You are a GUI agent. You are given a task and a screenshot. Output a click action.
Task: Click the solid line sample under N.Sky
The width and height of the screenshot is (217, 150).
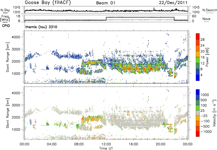[x=5, y=13]
